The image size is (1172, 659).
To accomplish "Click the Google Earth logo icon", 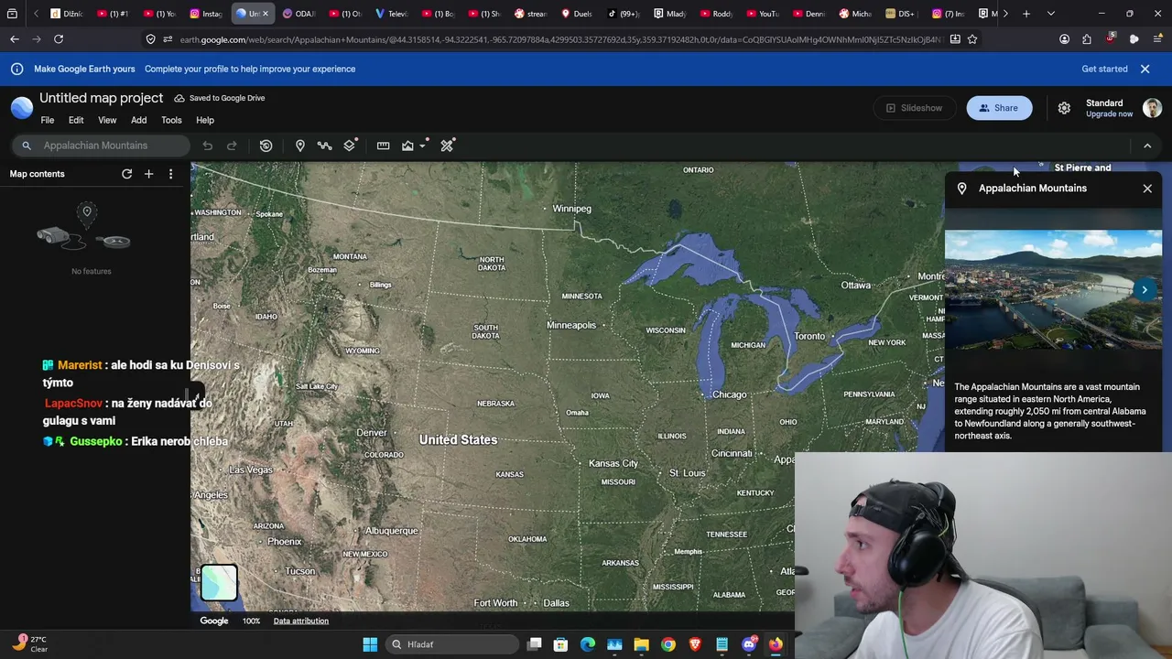I will pos(22,108).
